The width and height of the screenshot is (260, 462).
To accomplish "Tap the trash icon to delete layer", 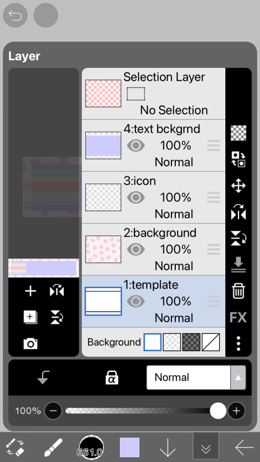I will coord(238,291).
